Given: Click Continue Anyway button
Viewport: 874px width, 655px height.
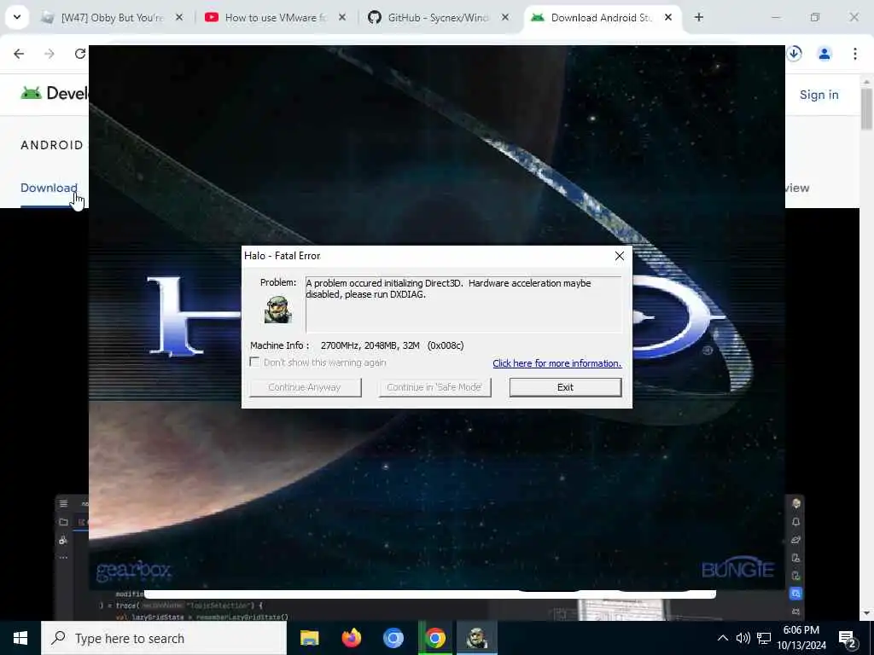Looking at the screenshot, I should [x=305, y=387].
